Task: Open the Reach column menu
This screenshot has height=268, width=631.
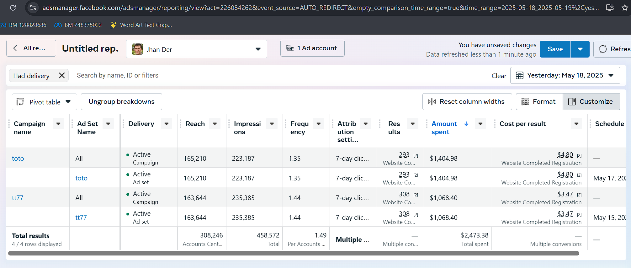Action: pos(215,124)
